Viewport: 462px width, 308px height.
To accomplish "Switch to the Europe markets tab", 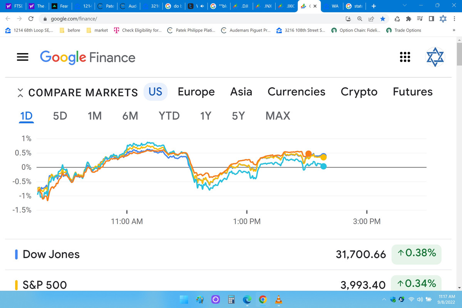I will (x=196, y=92).
